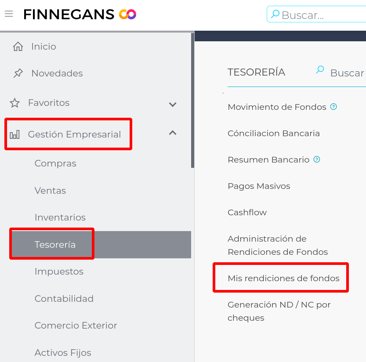
Task: Open help for Movimiento de Fondos
Action: pos(333,107)
